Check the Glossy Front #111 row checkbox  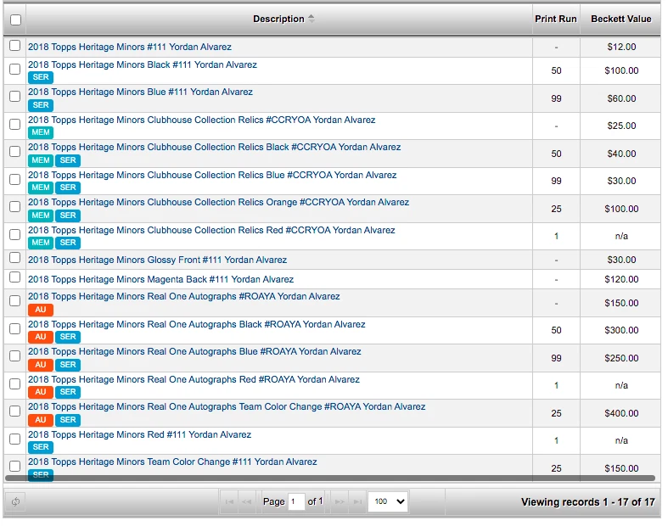tap(15, 258)
